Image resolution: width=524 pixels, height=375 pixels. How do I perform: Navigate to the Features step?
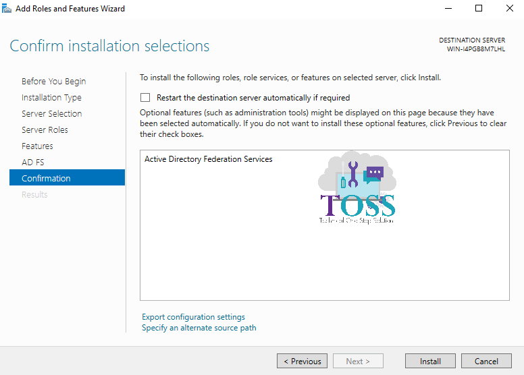(37, 146)
